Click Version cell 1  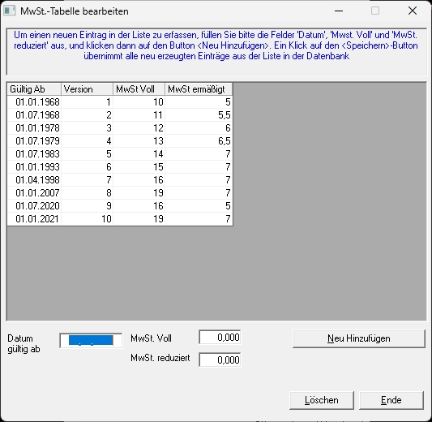click(x=87, y=102)
